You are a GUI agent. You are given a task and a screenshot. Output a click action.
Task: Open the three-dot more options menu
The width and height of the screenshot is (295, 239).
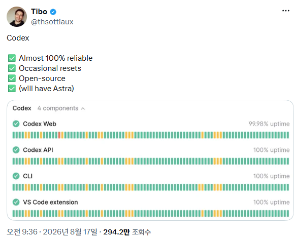(x=285, y=11)
